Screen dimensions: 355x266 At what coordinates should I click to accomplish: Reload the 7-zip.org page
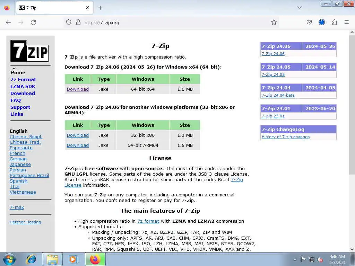(33, 23)
